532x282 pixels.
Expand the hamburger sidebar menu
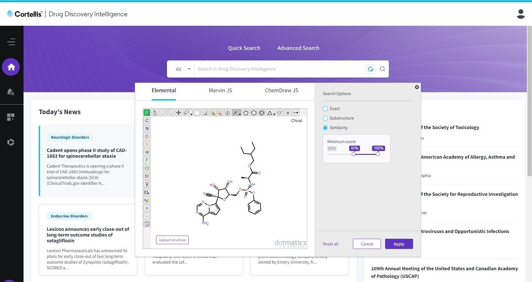pyautogui.click(x=11, y=42)
